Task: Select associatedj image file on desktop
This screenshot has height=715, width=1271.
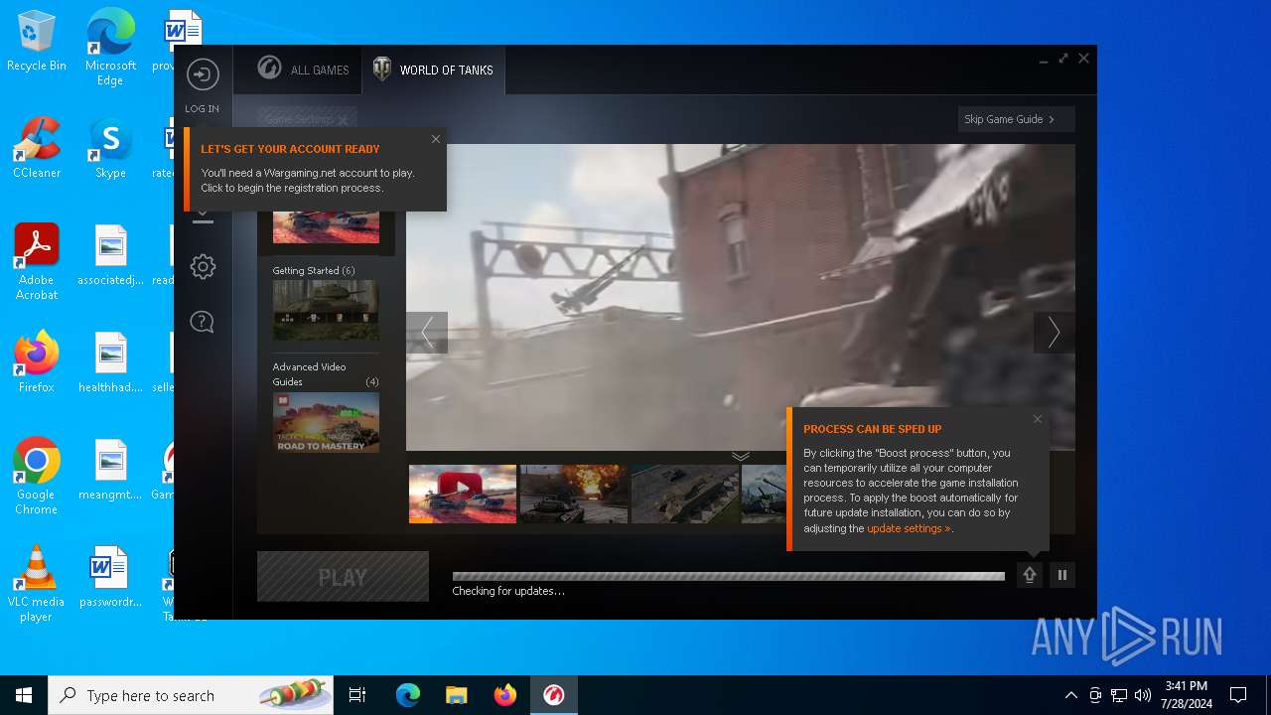Action: pyautogui.click(x=110, y=254)
